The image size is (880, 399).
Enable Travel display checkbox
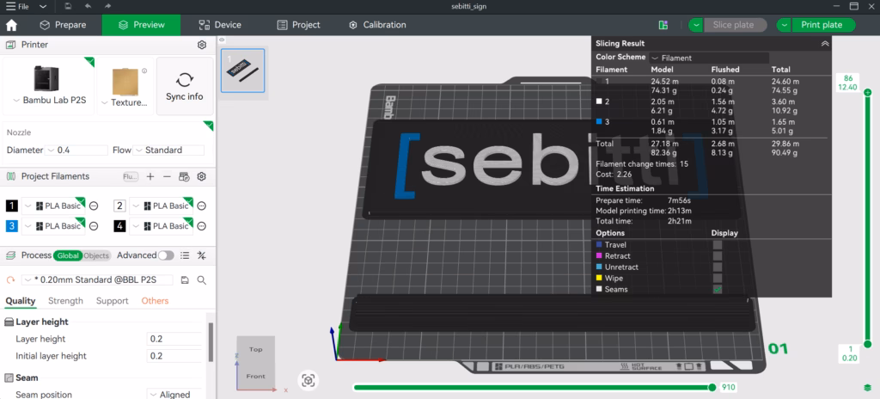(x=718, y=245)
